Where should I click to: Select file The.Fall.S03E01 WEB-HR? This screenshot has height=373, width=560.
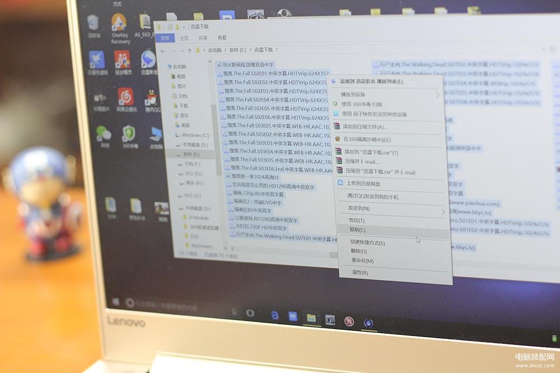(x=276, y=126)
